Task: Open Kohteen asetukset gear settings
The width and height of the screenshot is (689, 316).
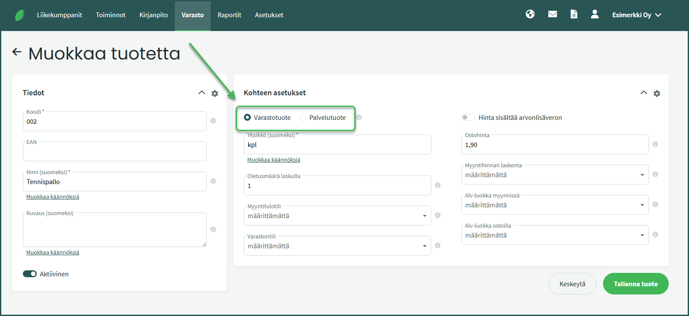Action: tap(657, 93)
